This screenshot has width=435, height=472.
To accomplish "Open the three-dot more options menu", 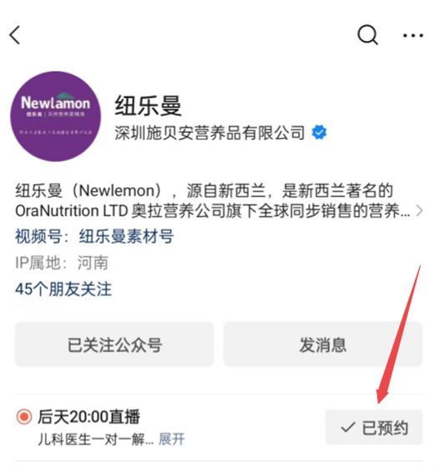I will [412, 36].
